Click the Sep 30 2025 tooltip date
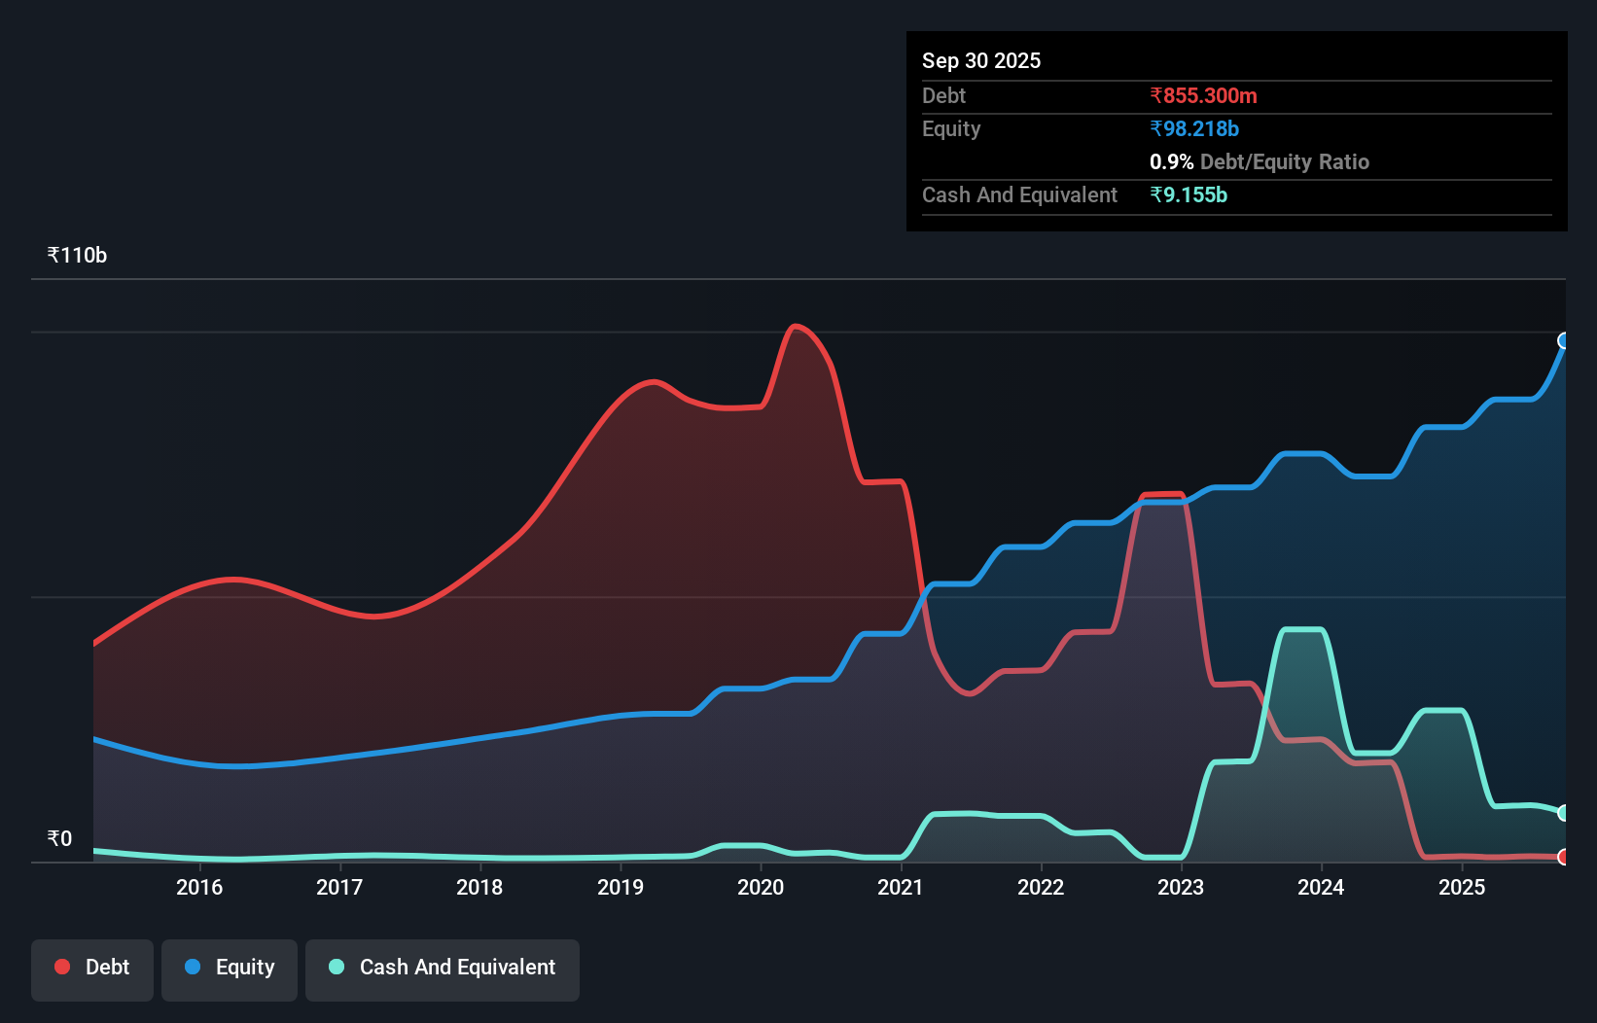This screenshot has width=1597, height=1023. [x=981, y=61]
